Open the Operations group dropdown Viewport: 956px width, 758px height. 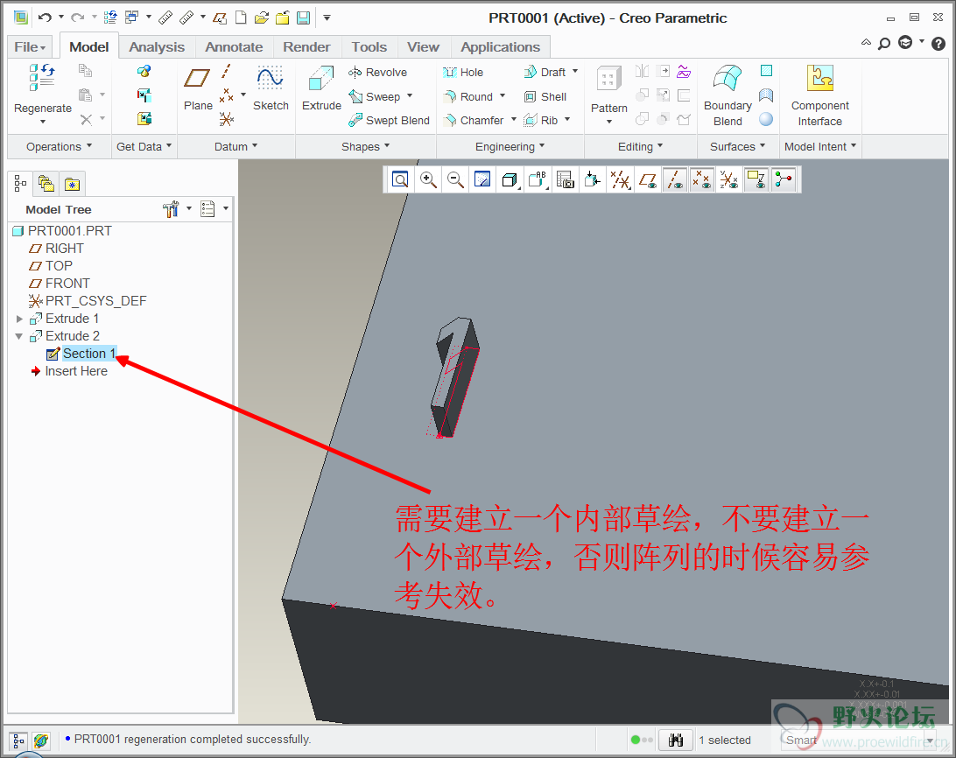click(x=60, y=146)
